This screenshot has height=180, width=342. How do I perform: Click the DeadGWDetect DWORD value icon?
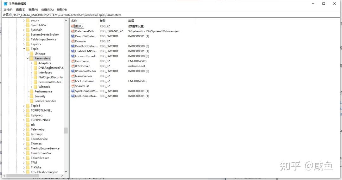(x=73, y=36)
